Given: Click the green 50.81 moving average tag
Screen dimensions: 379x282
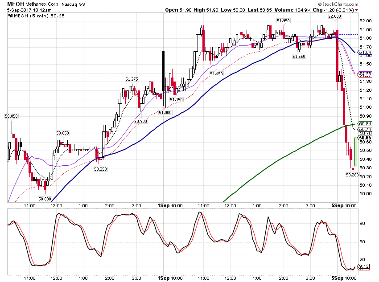Looking at the screenshot, I should coord(365,124).
